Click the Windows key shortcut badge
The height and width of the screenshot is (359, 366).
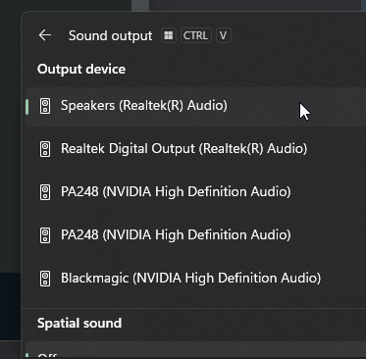click(x=169, y=35)
